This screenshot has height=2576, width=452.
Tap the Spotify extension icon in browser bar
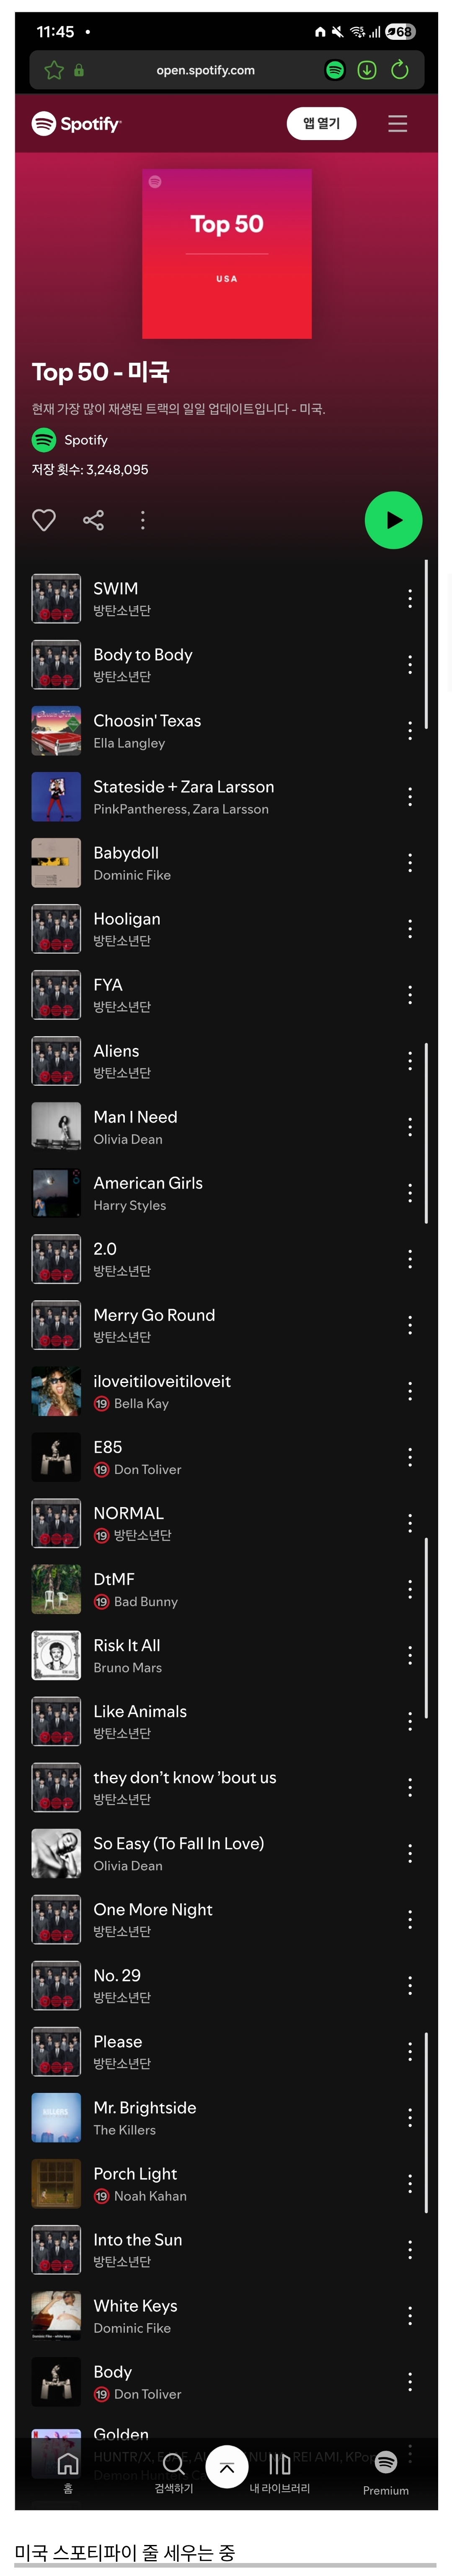[335, 70]
